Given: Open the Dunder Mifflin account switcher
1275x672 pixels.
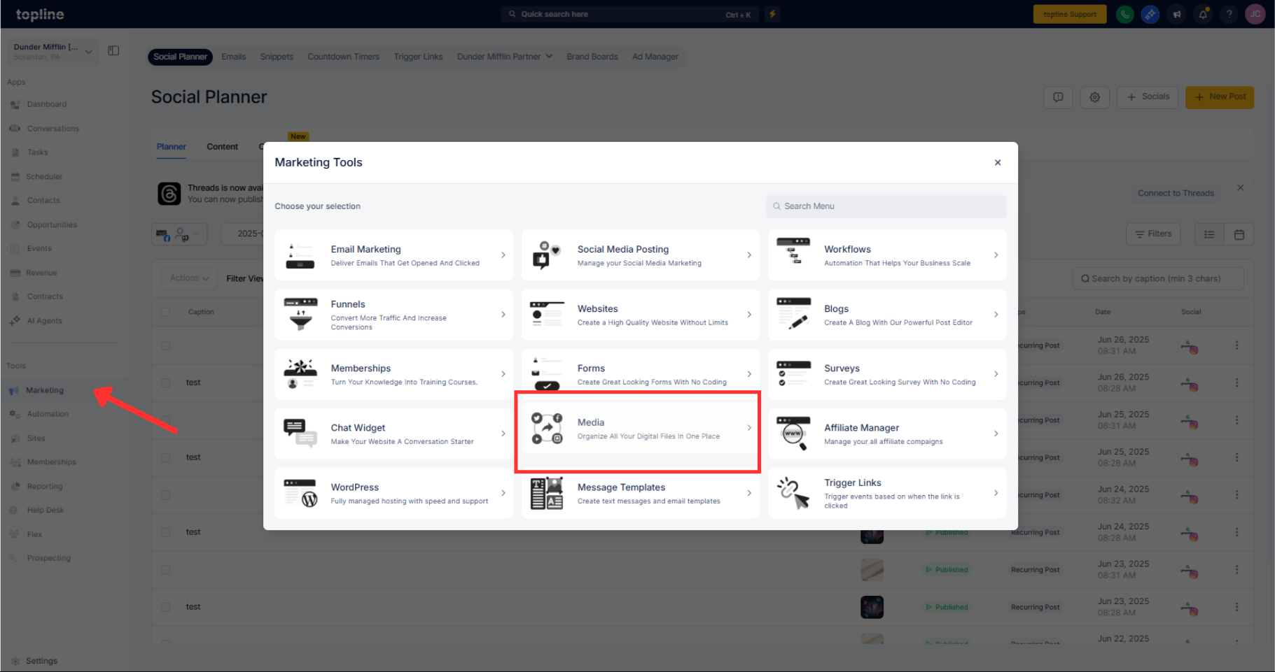Looking at the screenshot, I should 53,52.
